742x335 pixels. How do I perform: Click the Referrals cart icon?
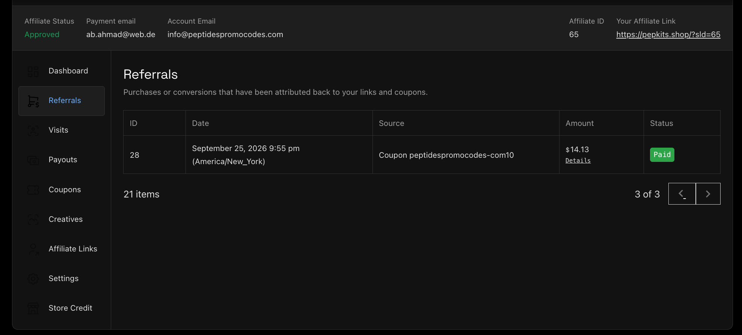pyautogui.click(x=33, y=101)
